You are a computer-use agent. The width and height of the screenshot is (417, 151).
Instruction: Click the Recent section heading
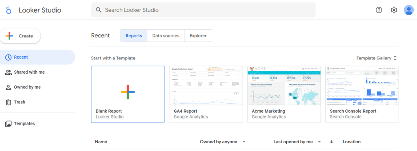pos(100,36)
